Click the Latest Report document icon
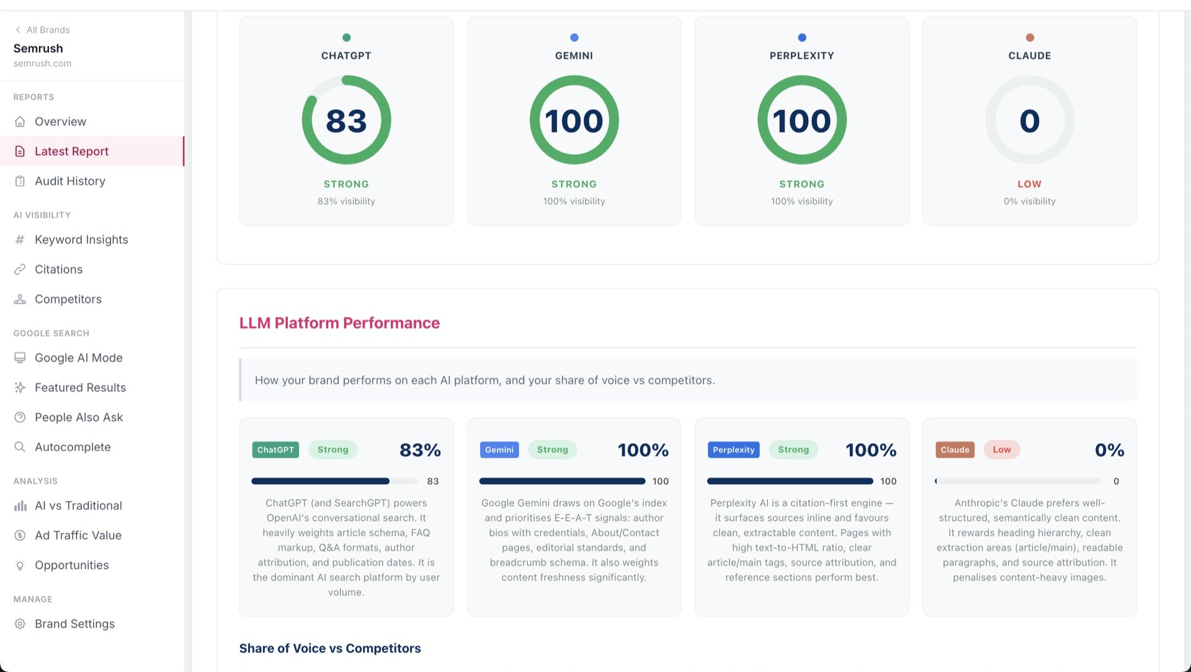This screenshot has width=1191, height=672. (x=20, y=151)
